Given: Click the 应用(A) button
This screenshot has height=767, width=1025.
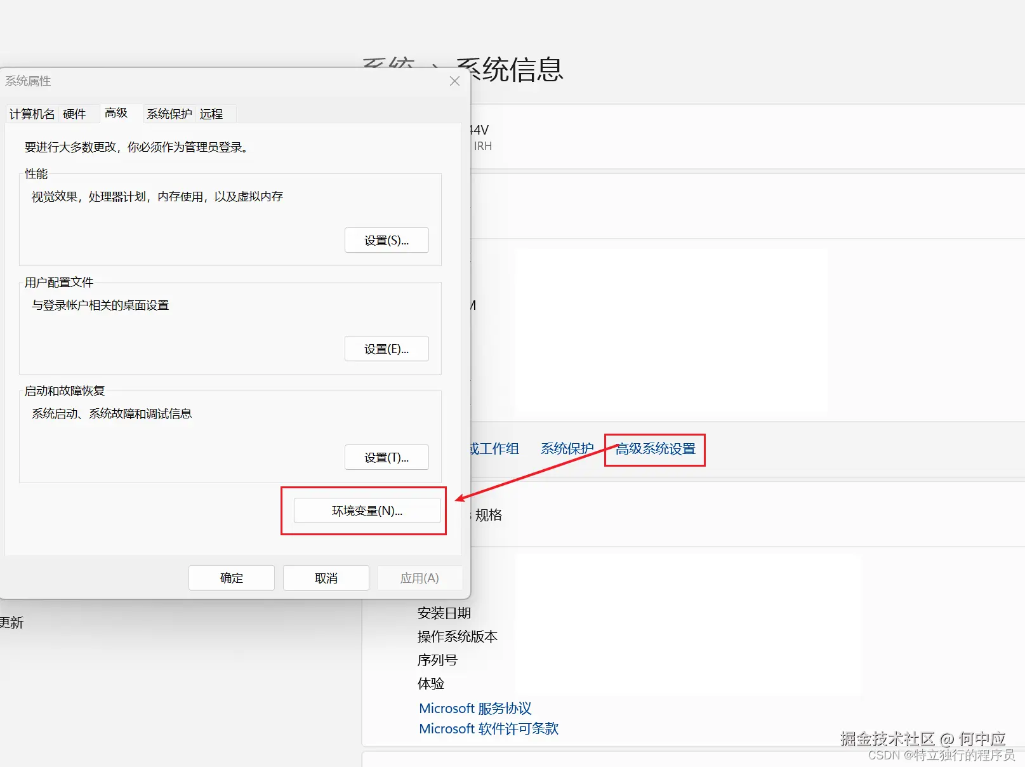Looking at the screenshot, I should point(420,577).
